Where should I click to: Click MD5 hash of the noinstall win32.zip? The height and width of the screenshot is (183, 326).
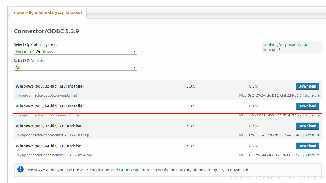click(x=275, y=135)
